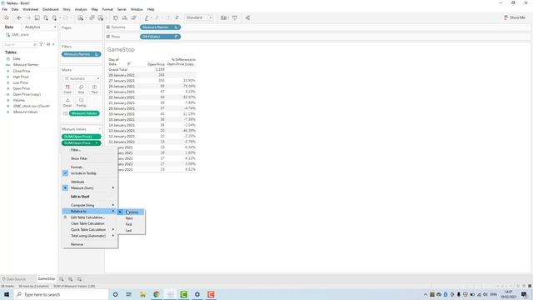Click the Sort Ascending toolbar icon
The image size is (533, 300).
(125, 17)
